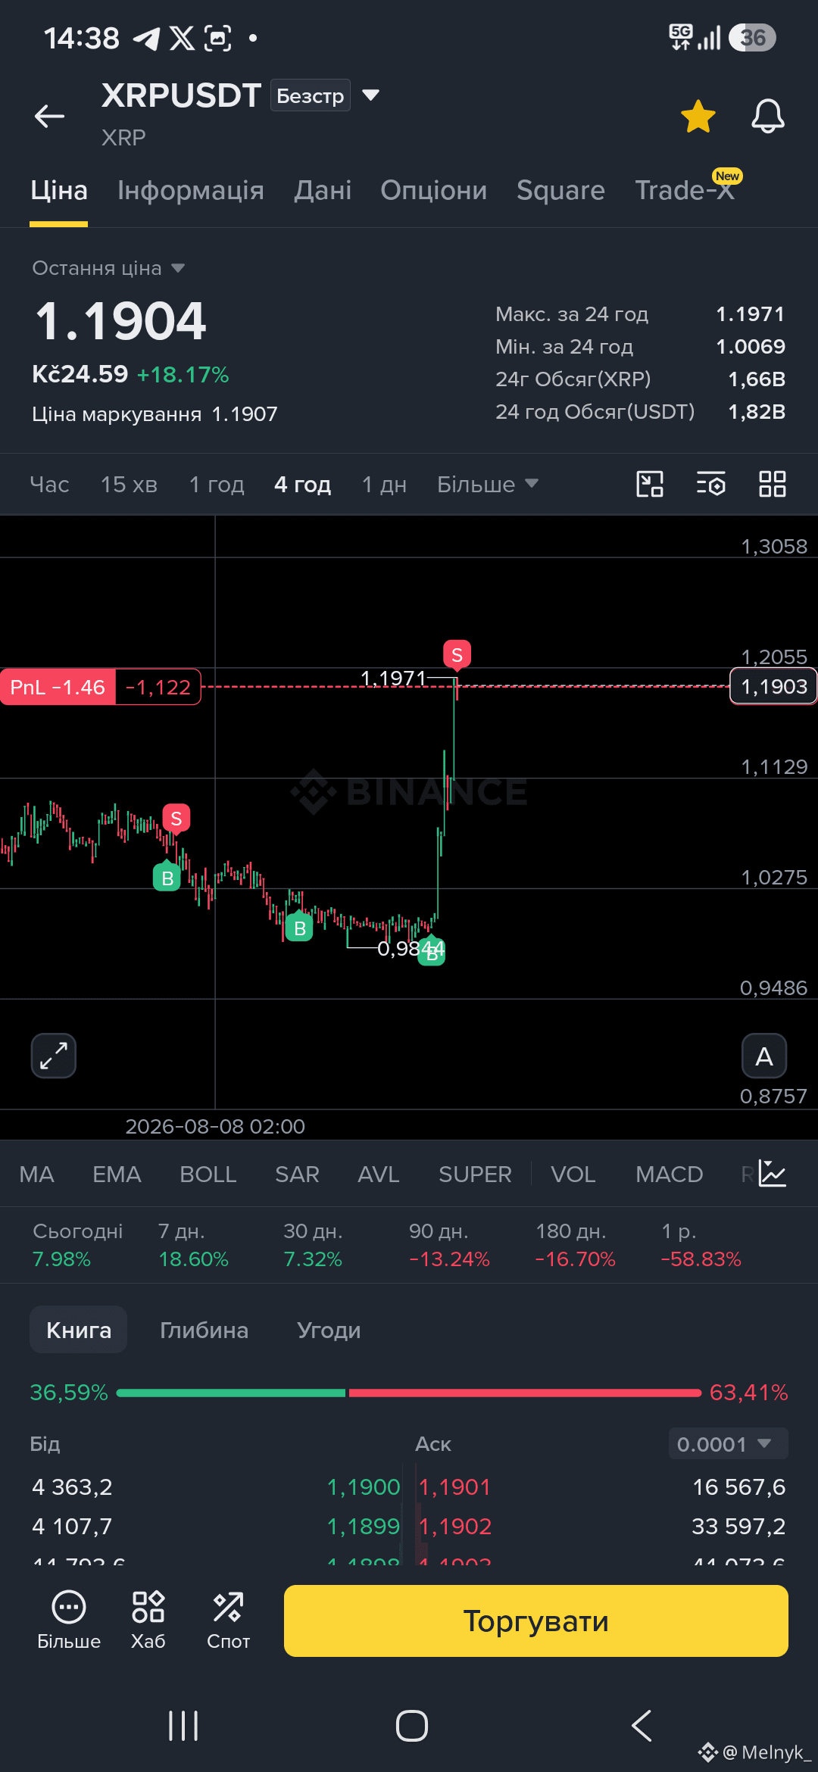Open the Інформація tab

click(191, 190)
